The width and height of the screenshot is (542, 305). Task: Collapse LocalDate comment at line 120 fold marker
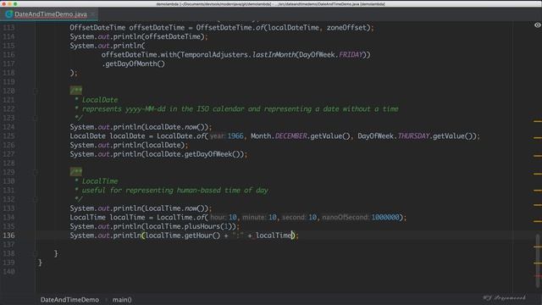pos(36,91)
